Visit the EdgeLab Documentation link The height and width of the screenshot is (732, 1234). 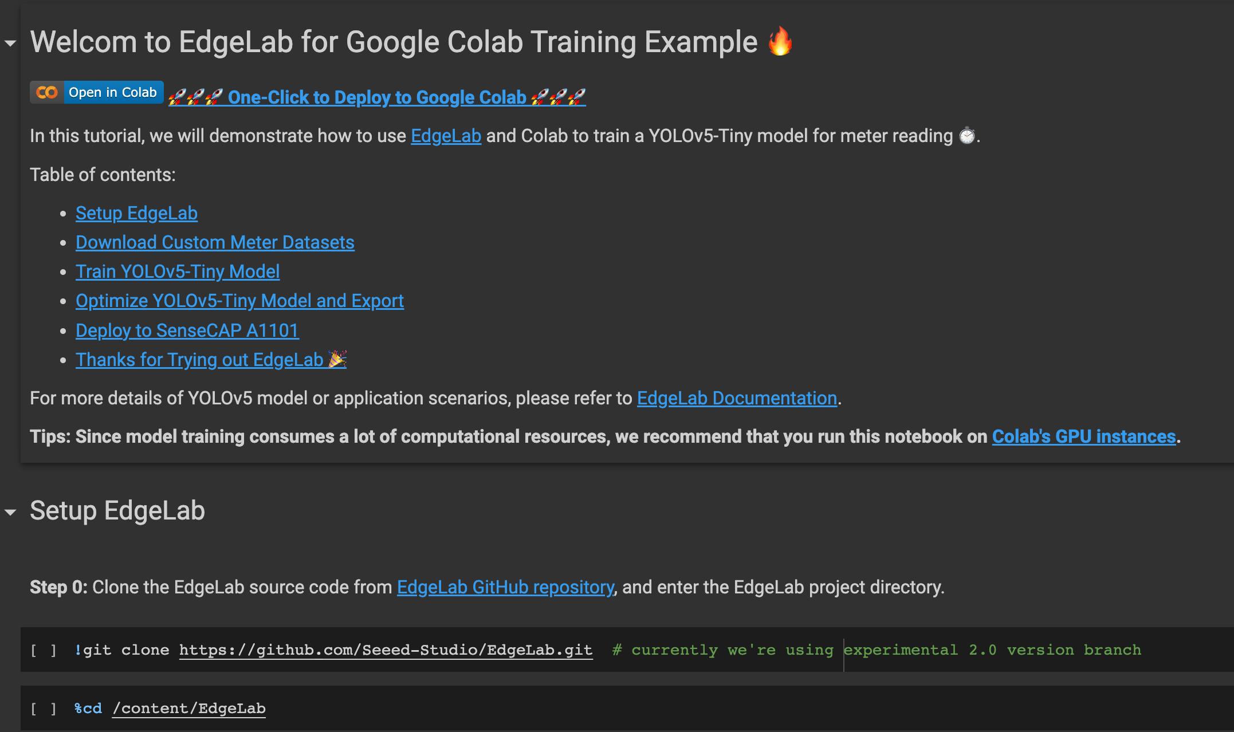point(737,398)
